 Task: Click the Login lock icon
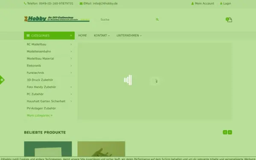pos(221,3)
